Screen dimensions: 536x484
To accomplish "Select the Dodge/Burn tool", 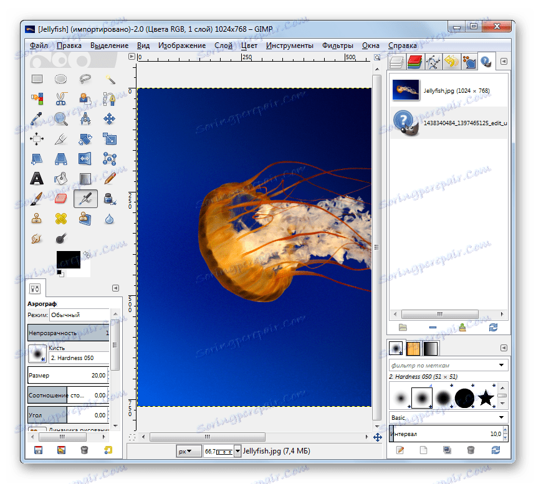I will 61,239.
